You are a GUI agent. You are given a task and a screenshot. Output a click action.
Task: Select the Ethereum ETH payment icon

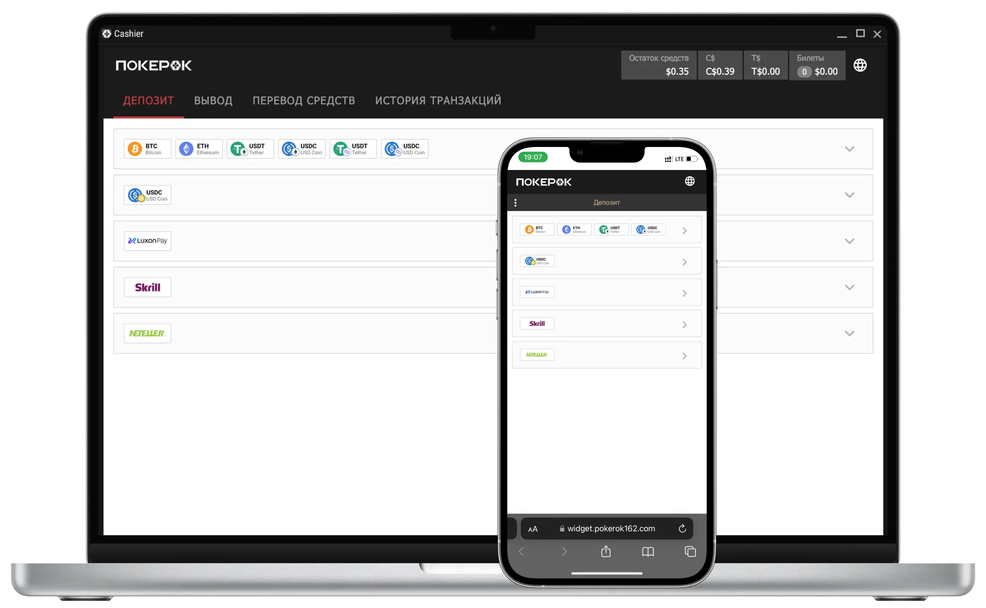pyautogui.click(x=199, y=149)
